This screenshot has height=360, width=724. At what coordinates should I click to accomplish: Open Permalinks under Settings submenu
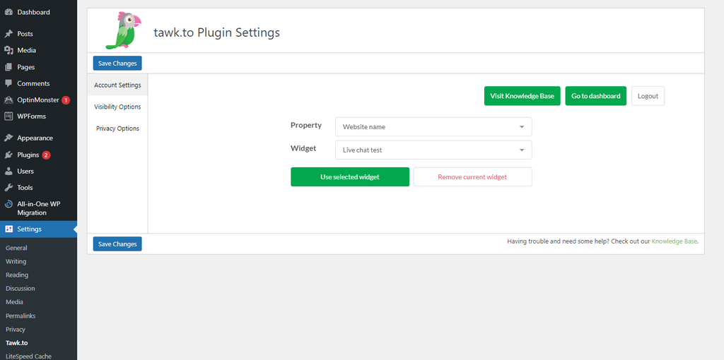pyautogui.click(x=21, y=316)
